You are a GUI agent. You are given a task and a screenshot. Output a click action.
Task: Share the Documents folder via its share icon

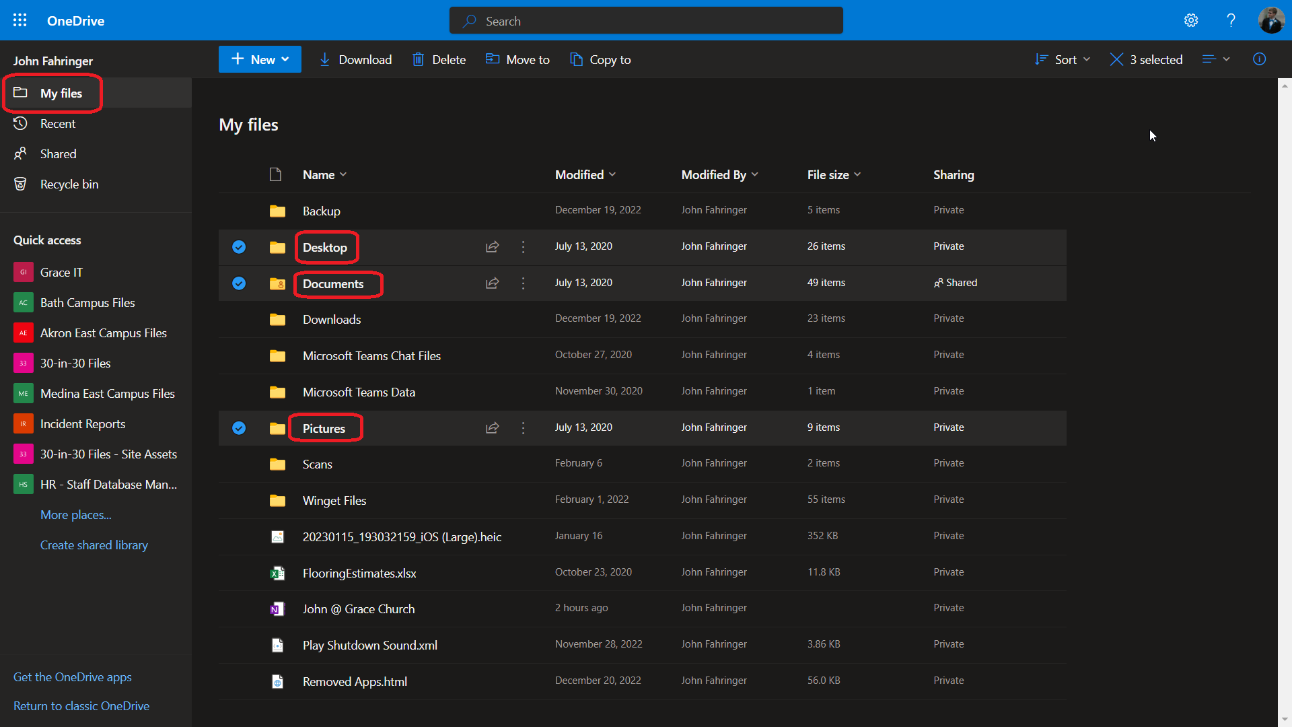pyautogui.click(x=493, y=283)
